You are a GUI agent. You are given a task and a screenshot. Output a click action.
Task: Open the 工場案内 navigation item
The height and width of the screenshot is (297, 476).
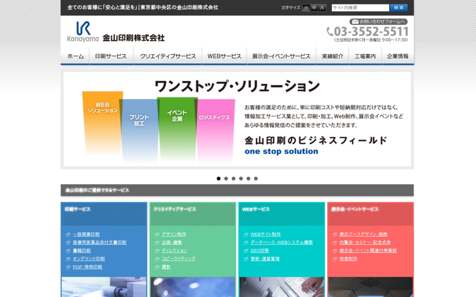(x=365, y=56)
